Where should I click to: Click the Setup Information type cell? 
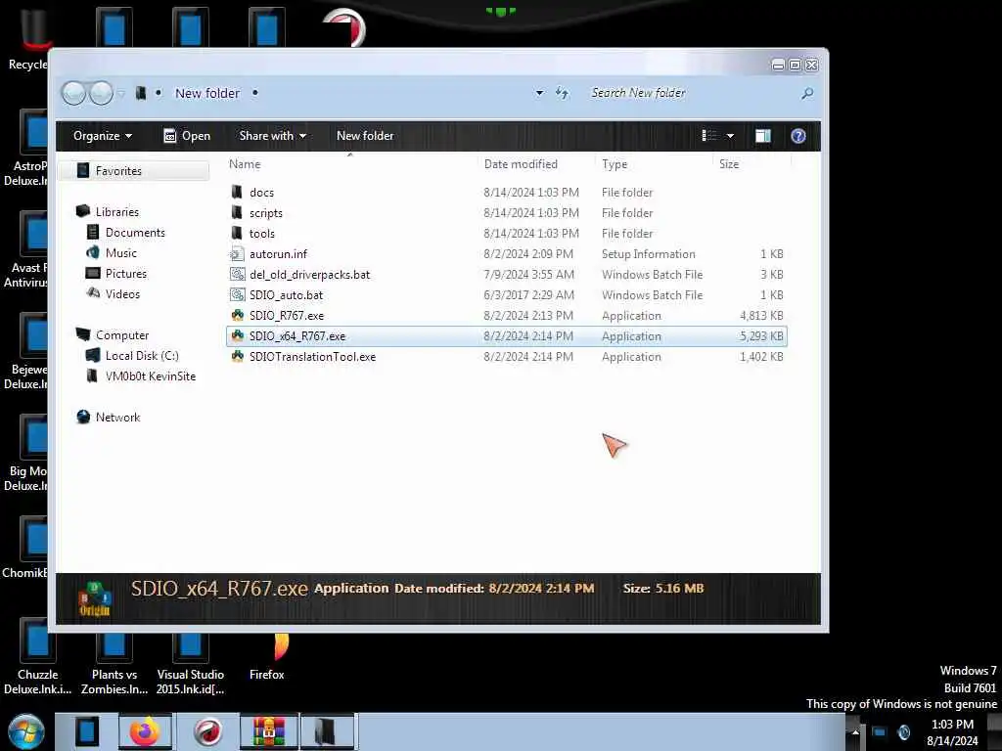[648, 254]
